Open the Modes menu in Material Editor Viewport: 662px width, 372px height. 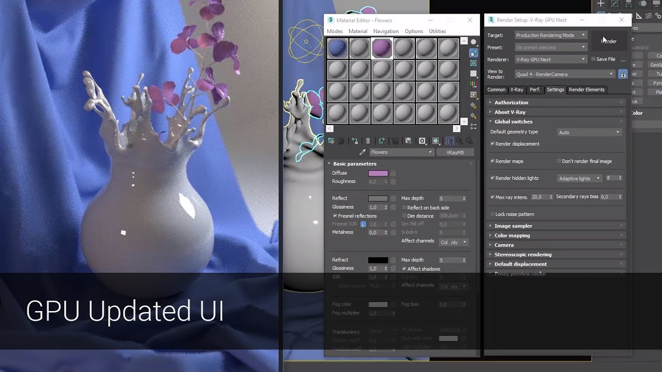point(335,32)
